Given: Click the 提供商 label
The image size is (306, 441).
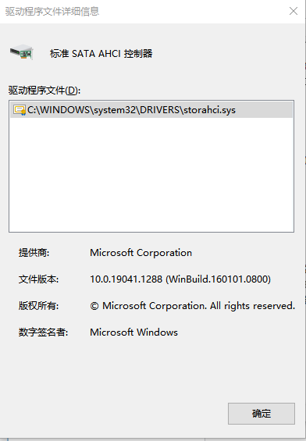Looking at the screenshot, I should pos(34,253).
